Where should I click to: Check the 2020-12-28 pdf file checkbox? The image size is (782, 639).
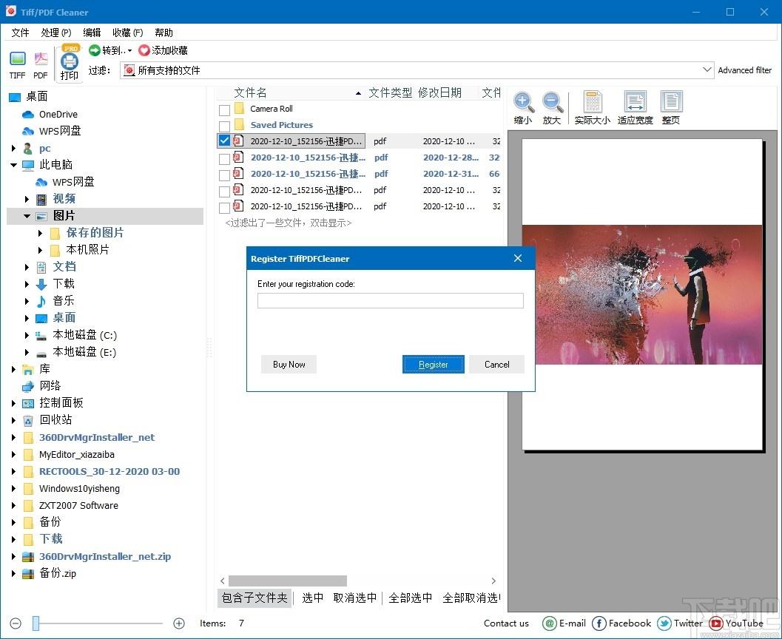224,158
